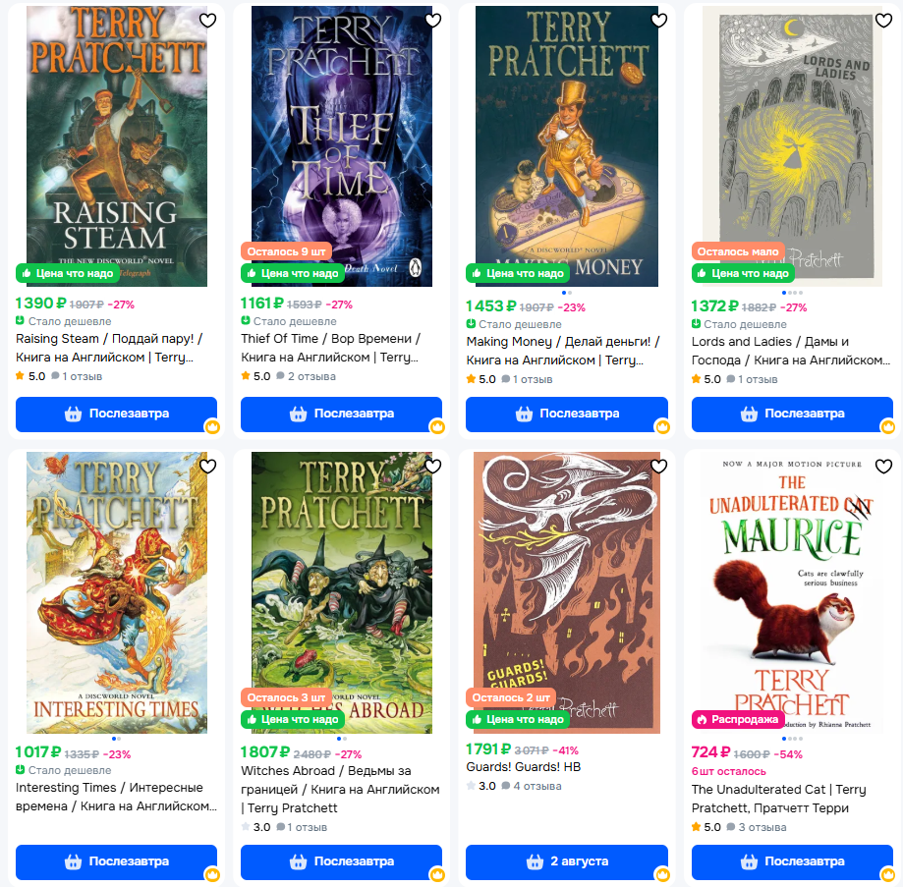Tap heart icon on Witches Abroad cover

click(433, 466)
